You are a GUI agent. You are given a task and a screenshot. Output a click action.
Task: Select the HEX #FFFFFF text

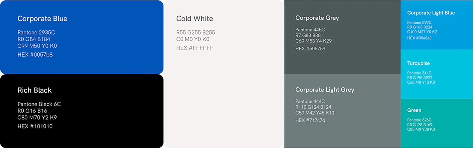(195, 48)
